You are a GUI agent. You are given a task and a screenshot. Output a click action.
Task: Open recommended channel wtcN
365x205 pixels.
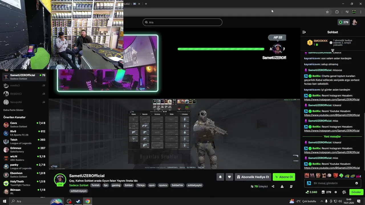point(24,158)
